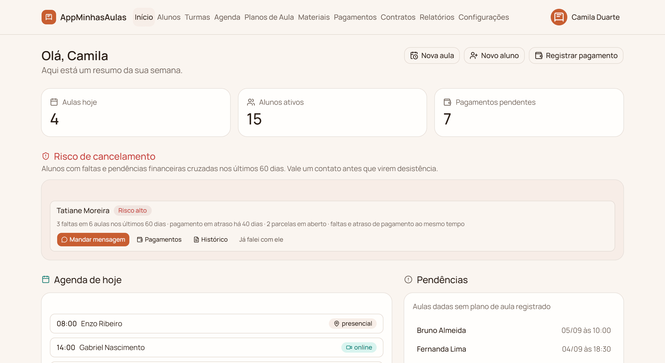Click the alert icon beside Pendências heading
The image size is (665, 363).
pyautogui.click(x=408, y=280)
